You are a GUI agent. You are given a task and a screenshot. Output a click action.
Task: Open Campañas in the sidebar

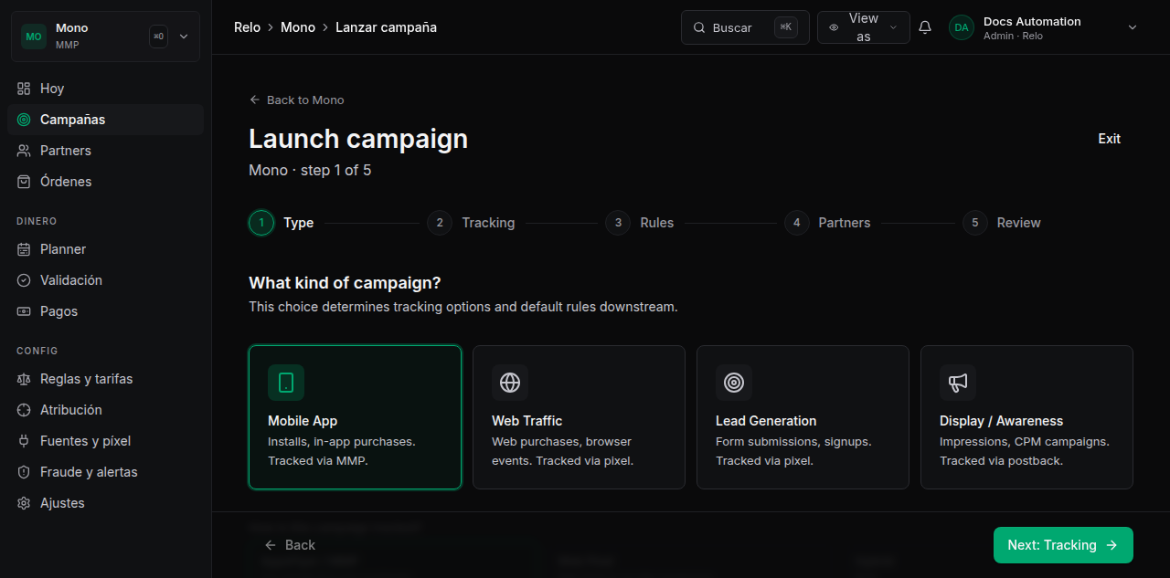pos(105,120)
